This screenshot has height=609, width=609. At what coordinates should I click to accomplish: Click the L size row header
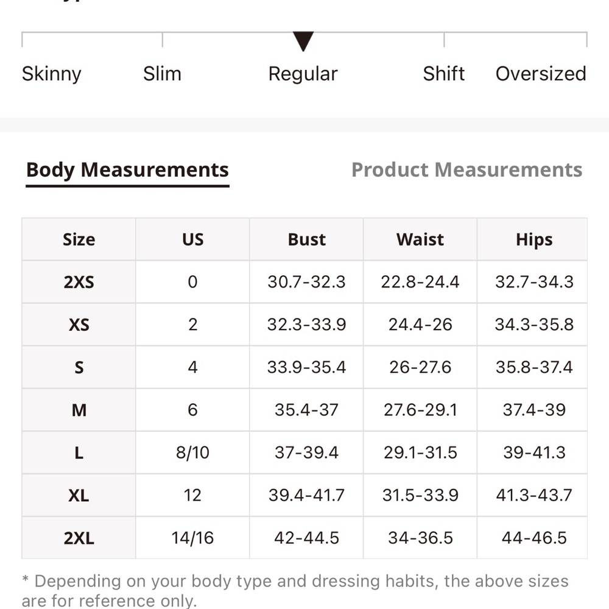[79, 452]
